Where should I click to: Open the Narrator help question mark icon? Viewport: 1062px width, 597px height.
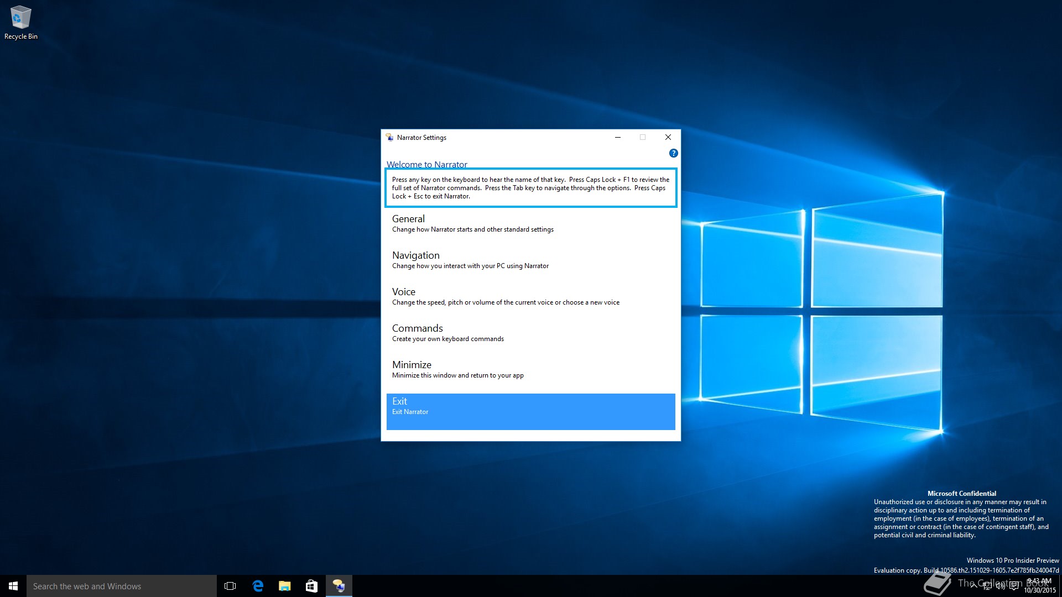point(673,153)
